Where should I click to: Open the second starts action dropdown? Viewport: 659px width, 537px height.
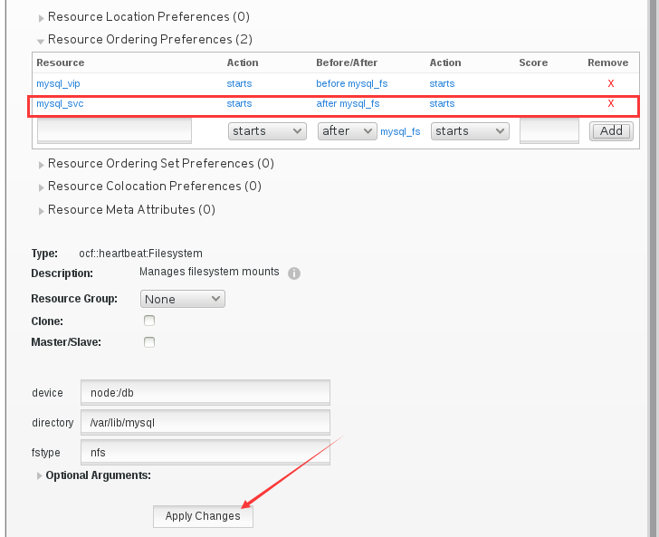pyautogui.click(x=470, y=131)
